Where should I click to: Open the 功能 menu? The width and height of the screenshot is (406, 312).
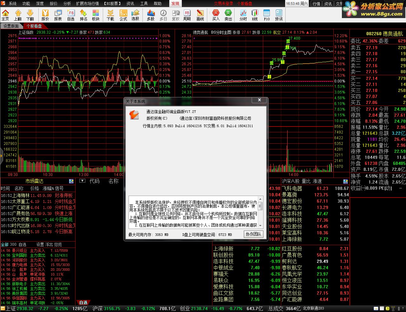pyautogui.click(x=26, y=3)
